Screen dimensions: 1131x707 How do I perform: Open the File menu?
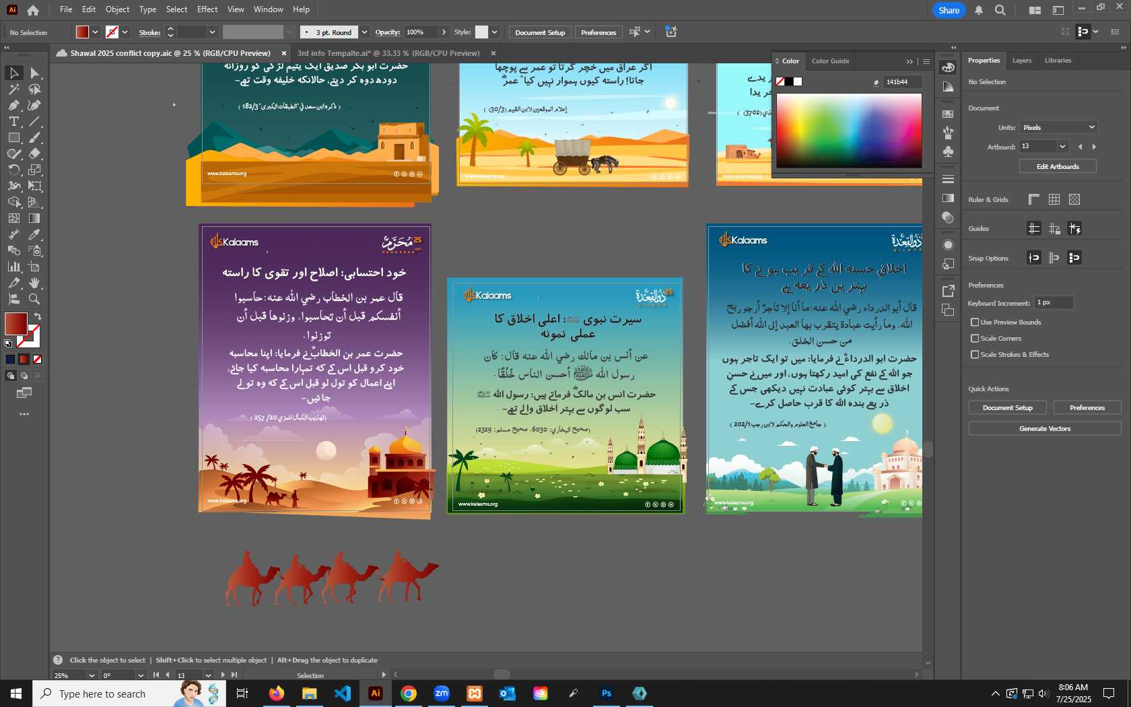[x=66, y=9]
